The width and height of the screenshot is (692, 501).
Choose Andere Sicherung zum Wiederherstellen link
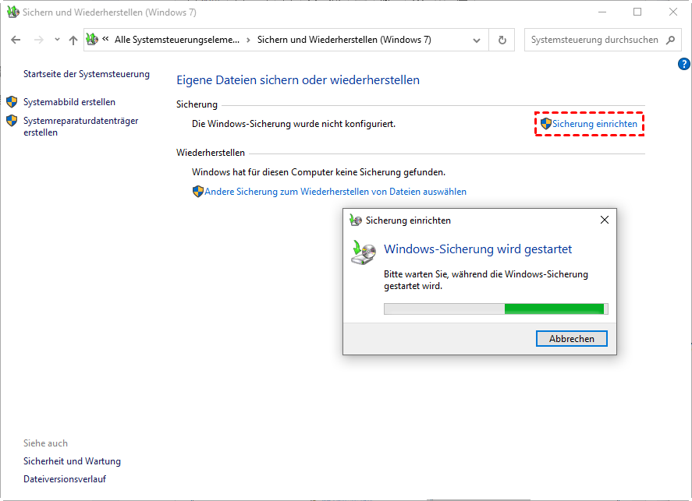pos(335,192)
